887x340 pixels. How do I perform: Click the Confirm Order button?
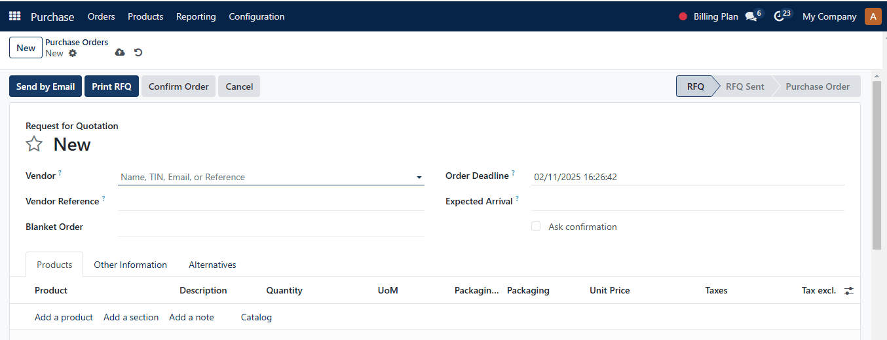coord(178,86)
